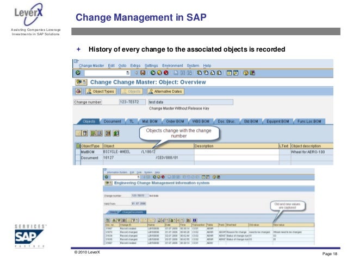347x260 pixels.
Task: Click the row selector for the MatBOM row
Action: click(x=78, y=152)
